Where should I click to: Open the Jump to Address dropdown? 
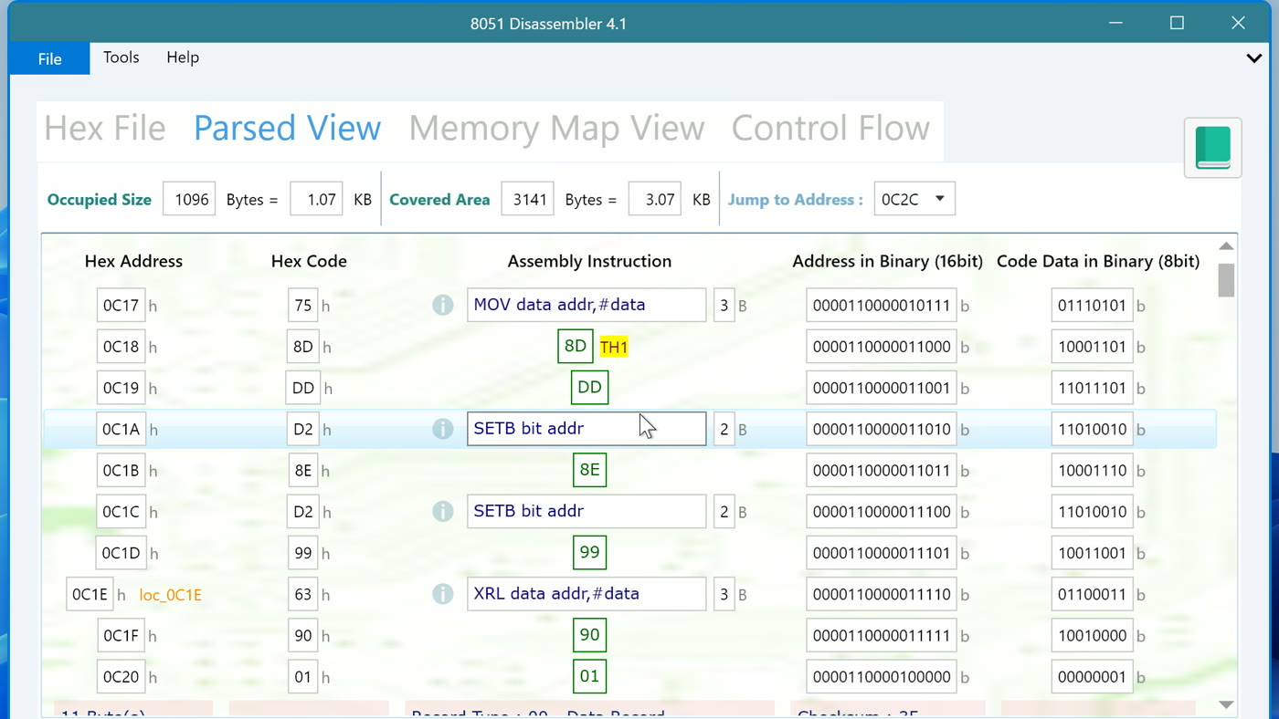tap(914, 199)
